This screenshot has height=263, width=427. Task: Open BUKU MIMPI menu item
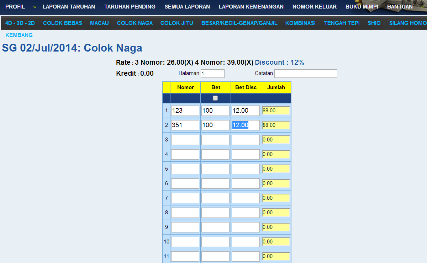pos(362,7)
